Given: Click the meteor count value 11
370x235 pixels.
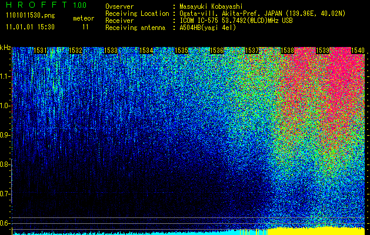Looking at the screenshot, I should pos(85,27).
